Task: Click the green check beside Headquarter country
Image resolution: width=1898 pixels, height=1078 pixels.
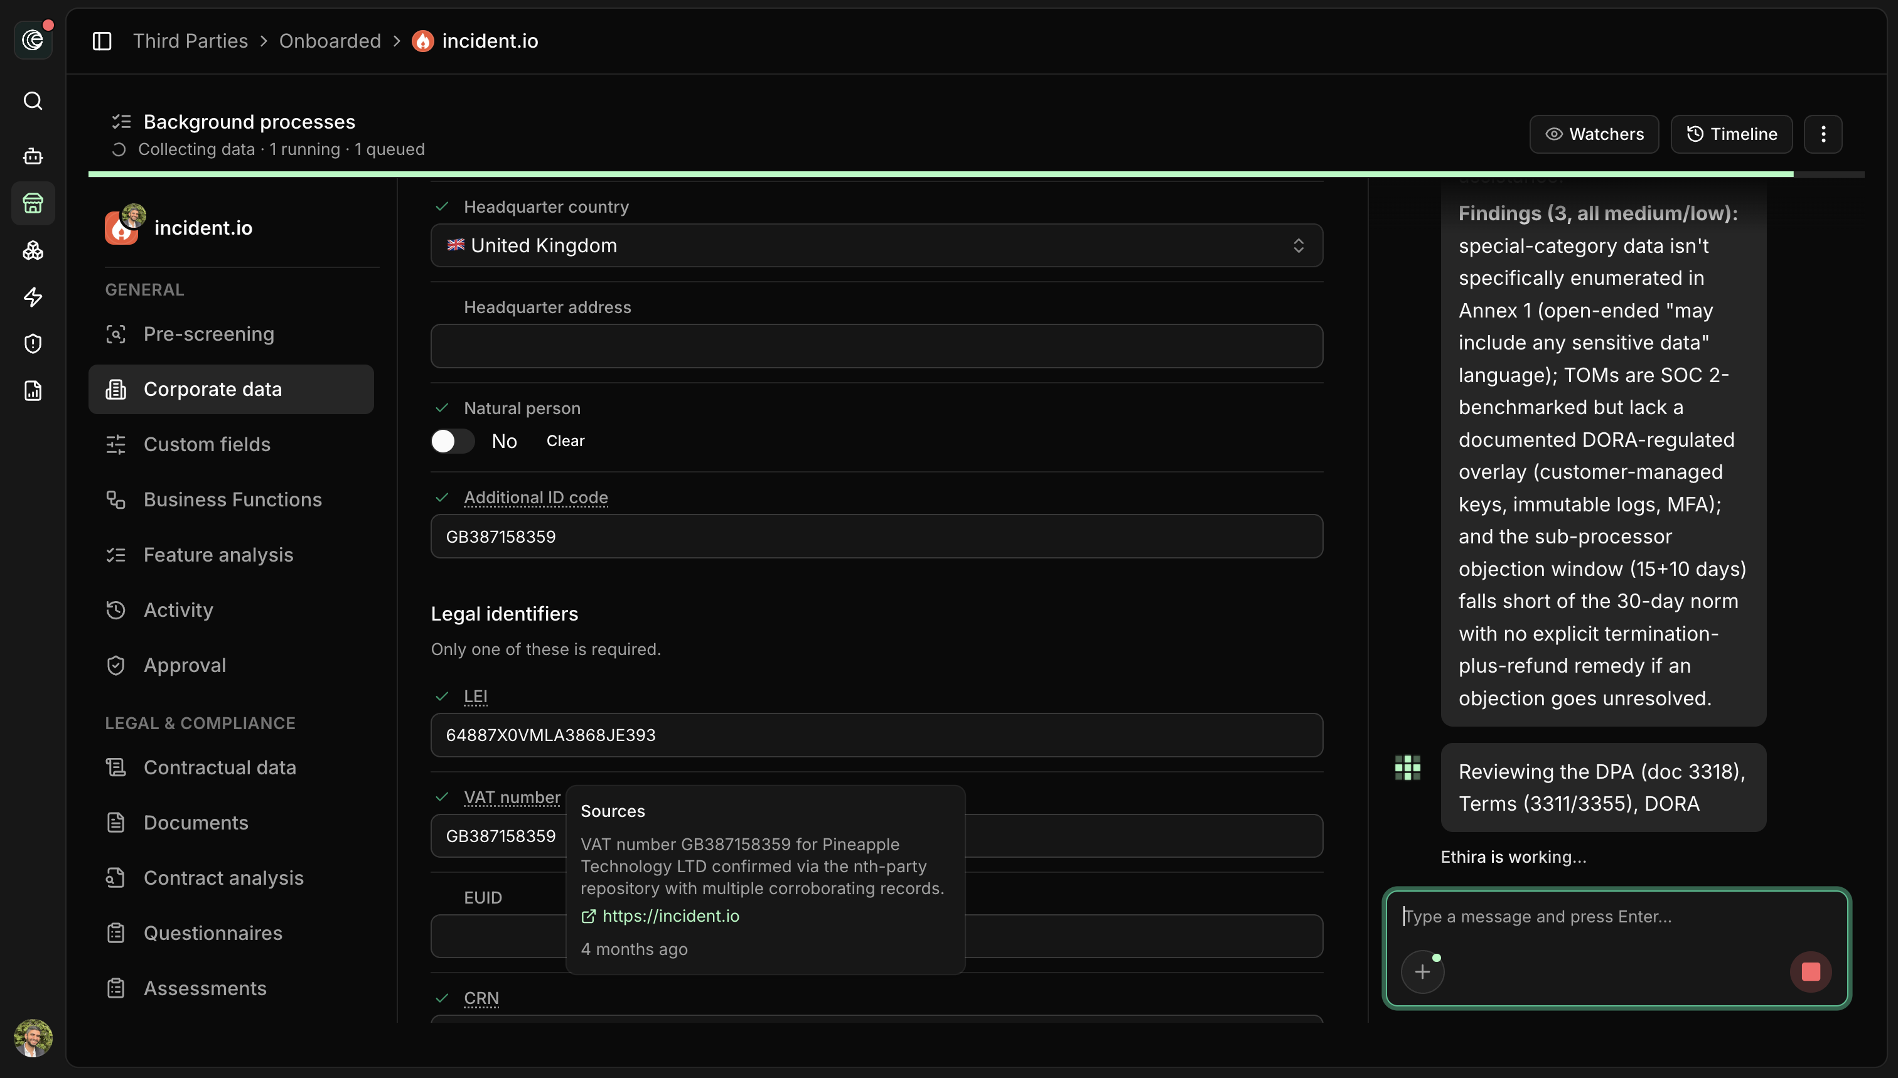Action: tap(442, 206)
